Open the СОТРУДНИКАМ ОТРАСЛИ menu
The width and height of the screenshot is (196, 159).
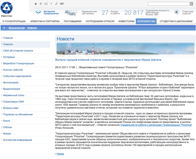[100, 21]
